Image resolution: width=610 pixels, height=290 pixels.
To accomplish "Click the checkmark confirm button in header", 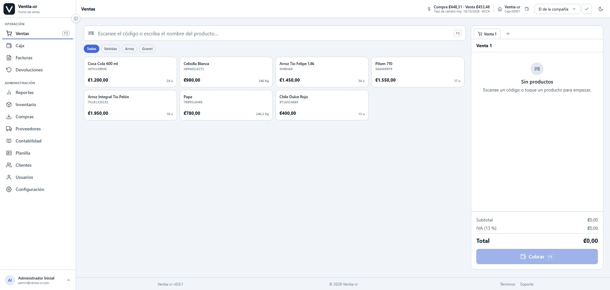I will (x=587, y=9).
